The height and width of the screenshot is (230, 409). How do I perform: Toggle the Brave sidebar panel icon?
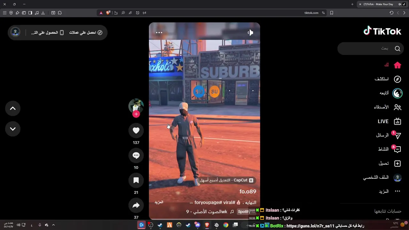point(30,13)
